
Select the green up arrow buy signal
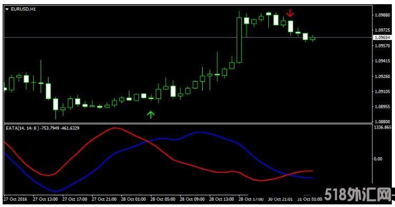pyautogui.click(x=151, y=115)
